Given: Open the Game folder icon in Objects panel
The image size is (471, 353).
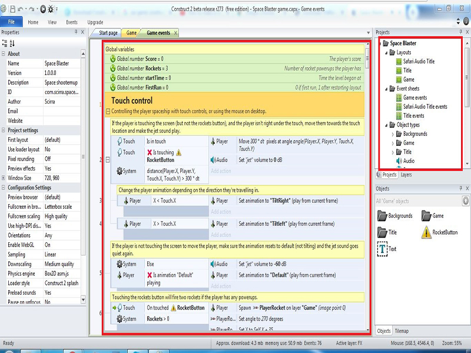Looking at the screenshot, I should 426,215.
